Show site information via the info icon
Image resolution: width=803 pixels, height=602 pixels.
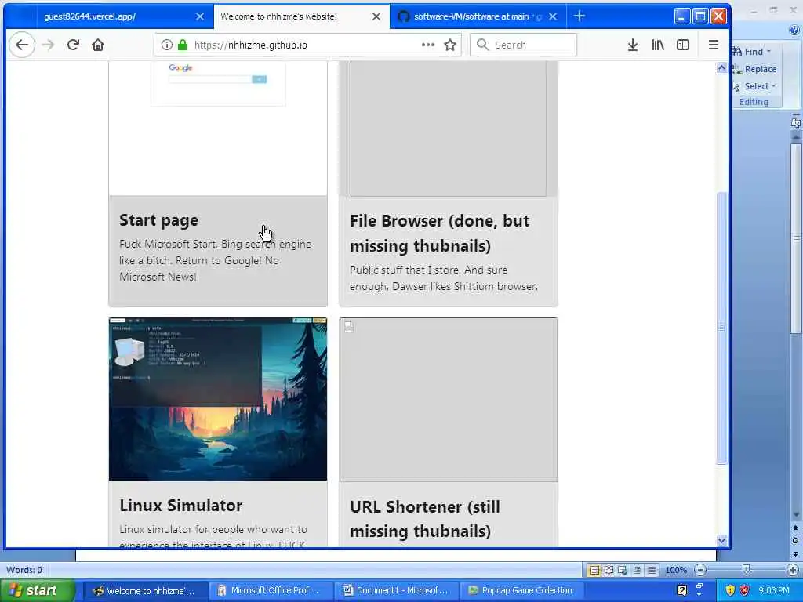166,45
